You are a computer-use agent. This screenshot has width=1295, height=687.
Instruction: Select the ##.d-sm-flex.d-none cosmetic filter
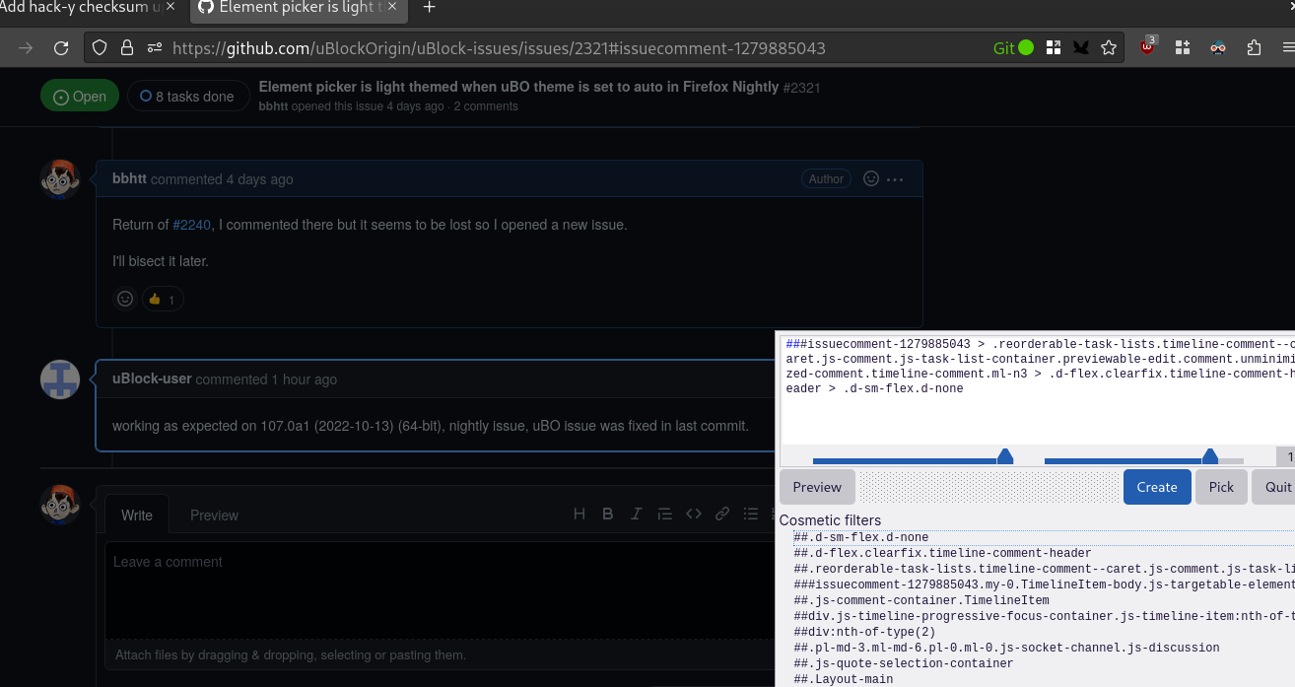coord(860,536)
